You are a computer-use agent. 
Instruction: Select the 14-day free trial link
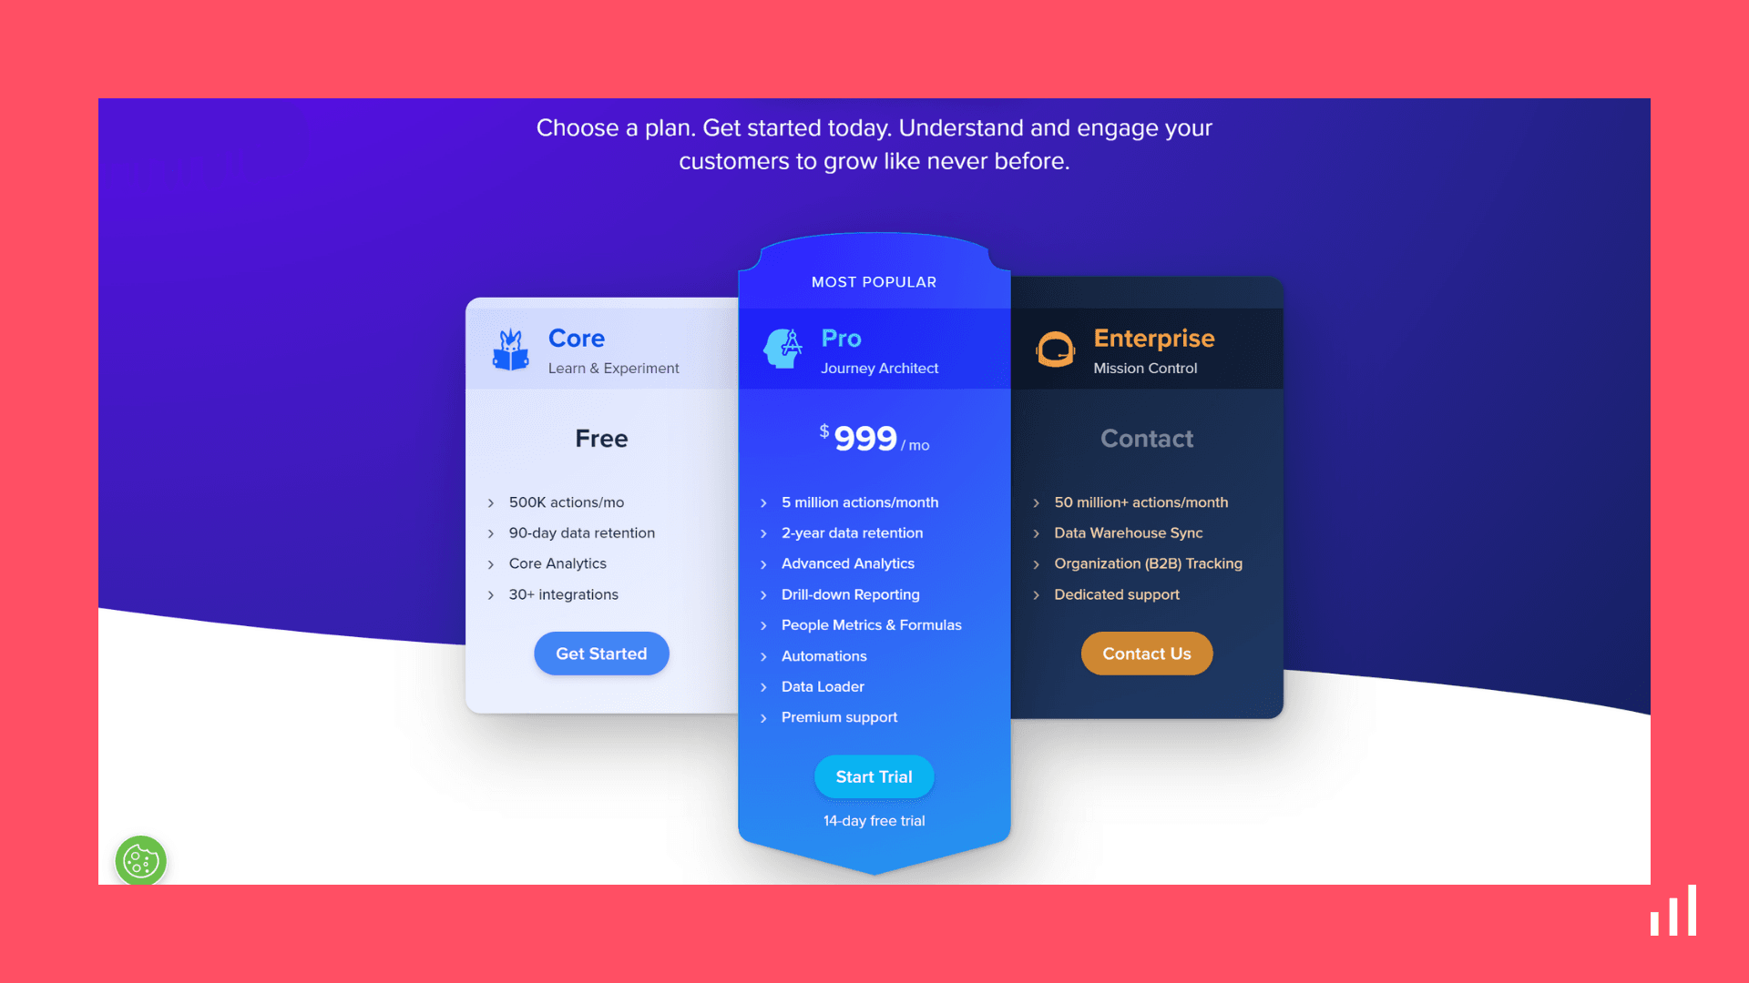click(874, 820)
